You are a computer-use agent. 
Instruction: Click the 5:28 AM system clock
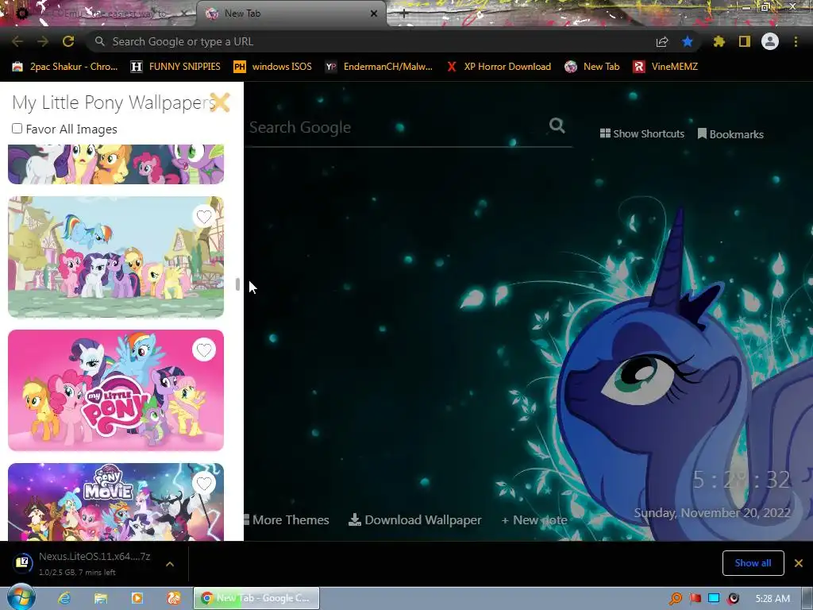pyautogui.click(x=773, y=599)
